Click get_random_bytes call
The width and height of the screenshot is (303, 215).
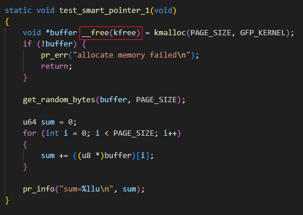[x=59, y=100]
